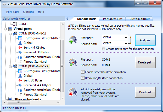Select COM4 [9600-N-8-1-X] in the tree

(x=34, y=66)
